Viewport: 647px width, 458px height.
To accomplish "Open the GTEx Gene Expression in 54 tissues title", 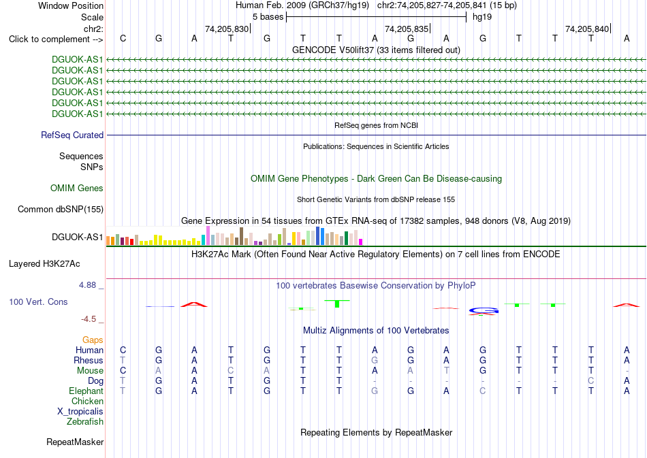I will pos(376,221).
